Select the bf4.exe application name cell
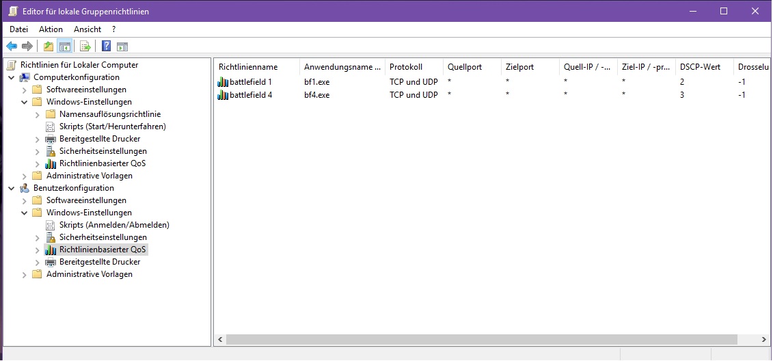773x361 pixels. [316, 94]
